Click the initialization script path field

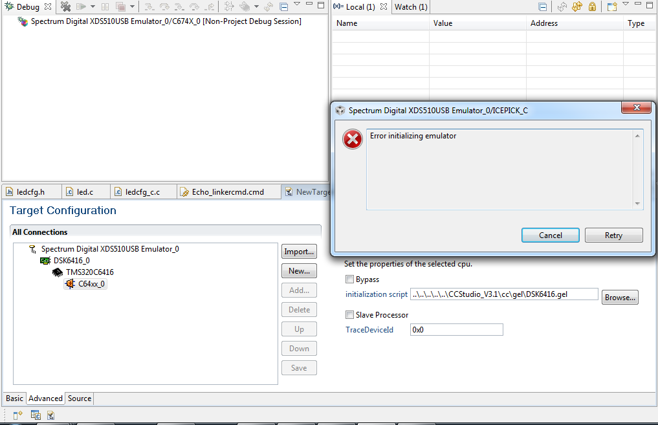pos(504,294)
